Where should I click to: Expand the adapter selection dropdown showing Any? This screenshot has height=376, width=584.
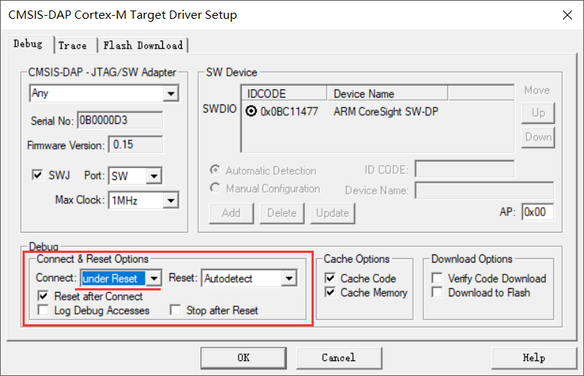170,94
